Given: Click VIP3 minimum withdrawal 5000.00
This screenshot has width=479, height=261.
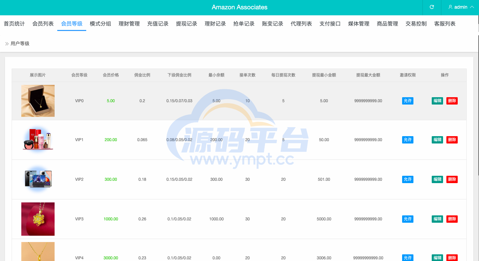Looking at the screenshot, I should point(324,219).
